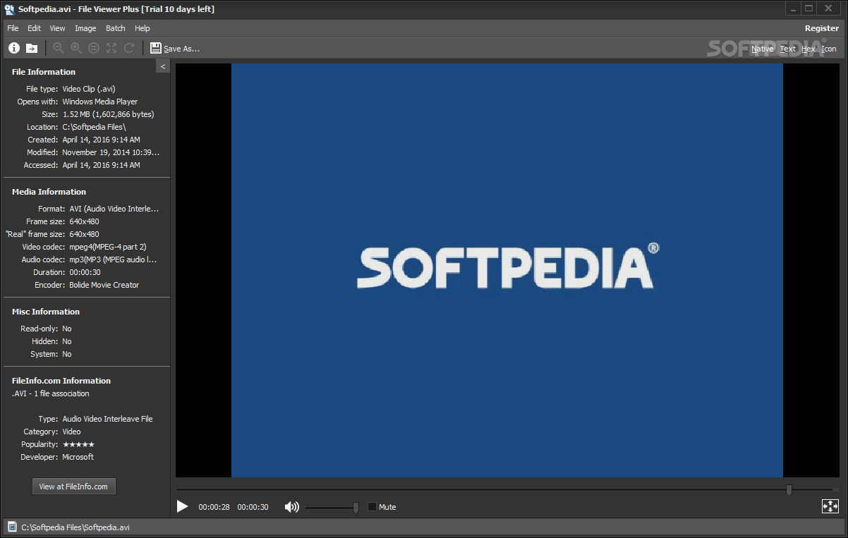Click the Category Video value
The height and width of the screenshot is (538, 848).
click(71, 432)
